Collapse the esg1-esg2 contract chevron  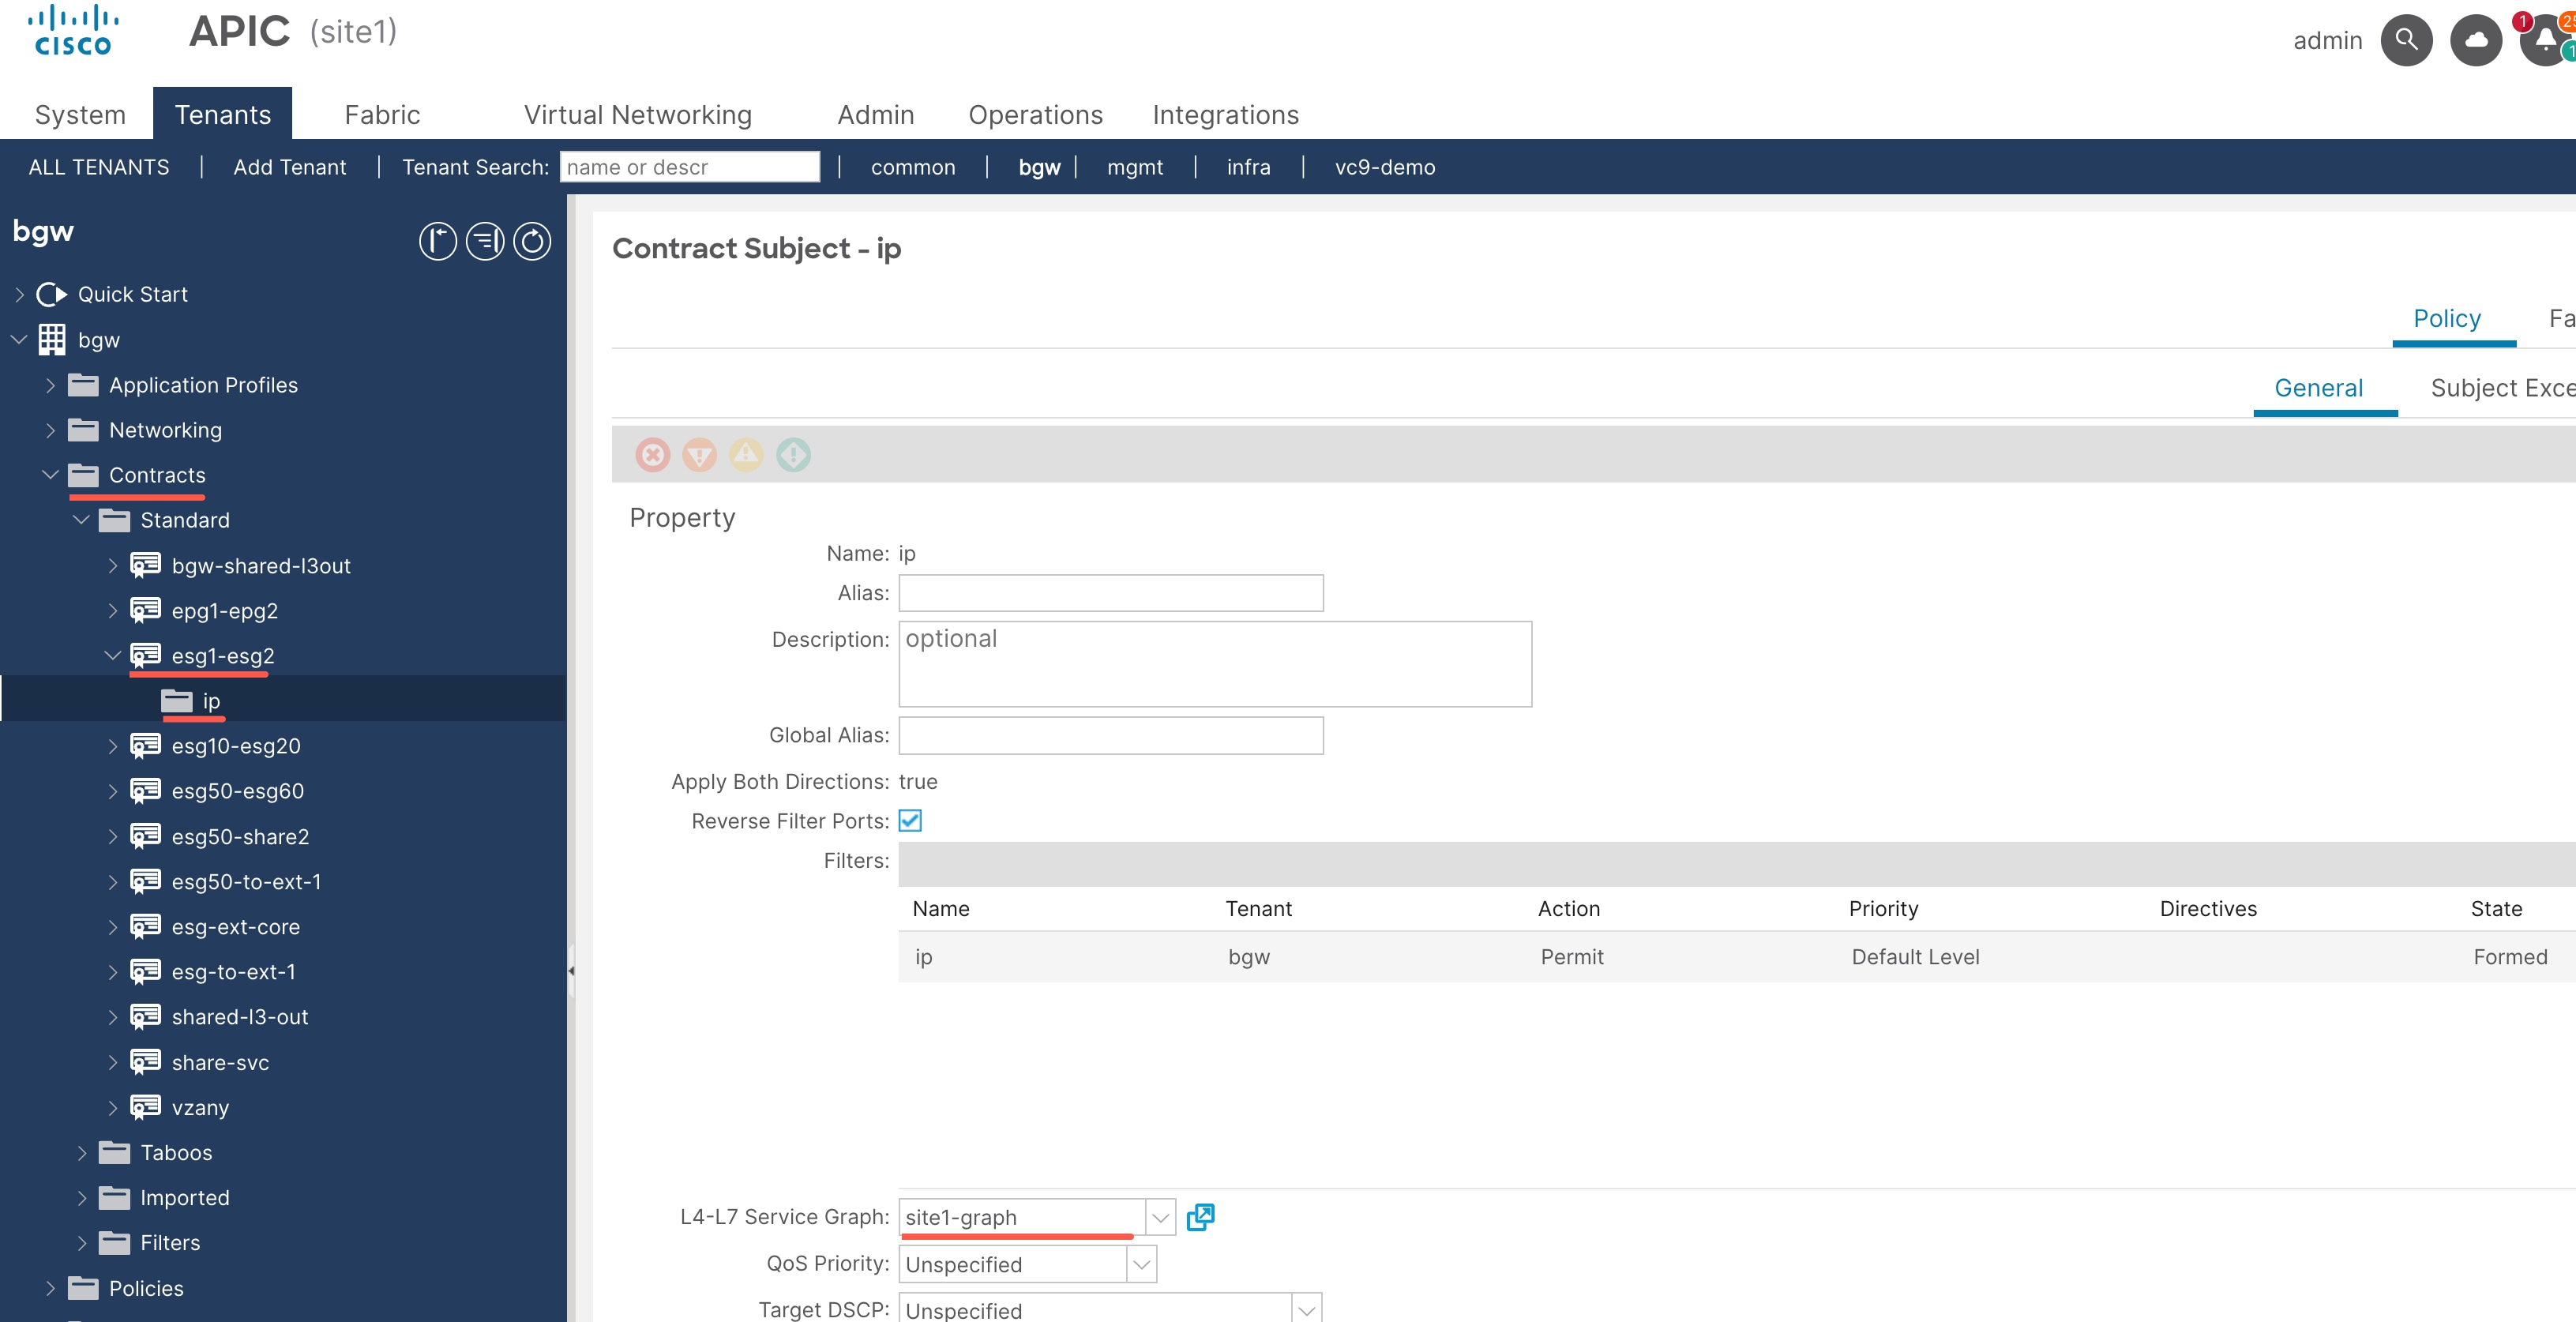[112, 656]
